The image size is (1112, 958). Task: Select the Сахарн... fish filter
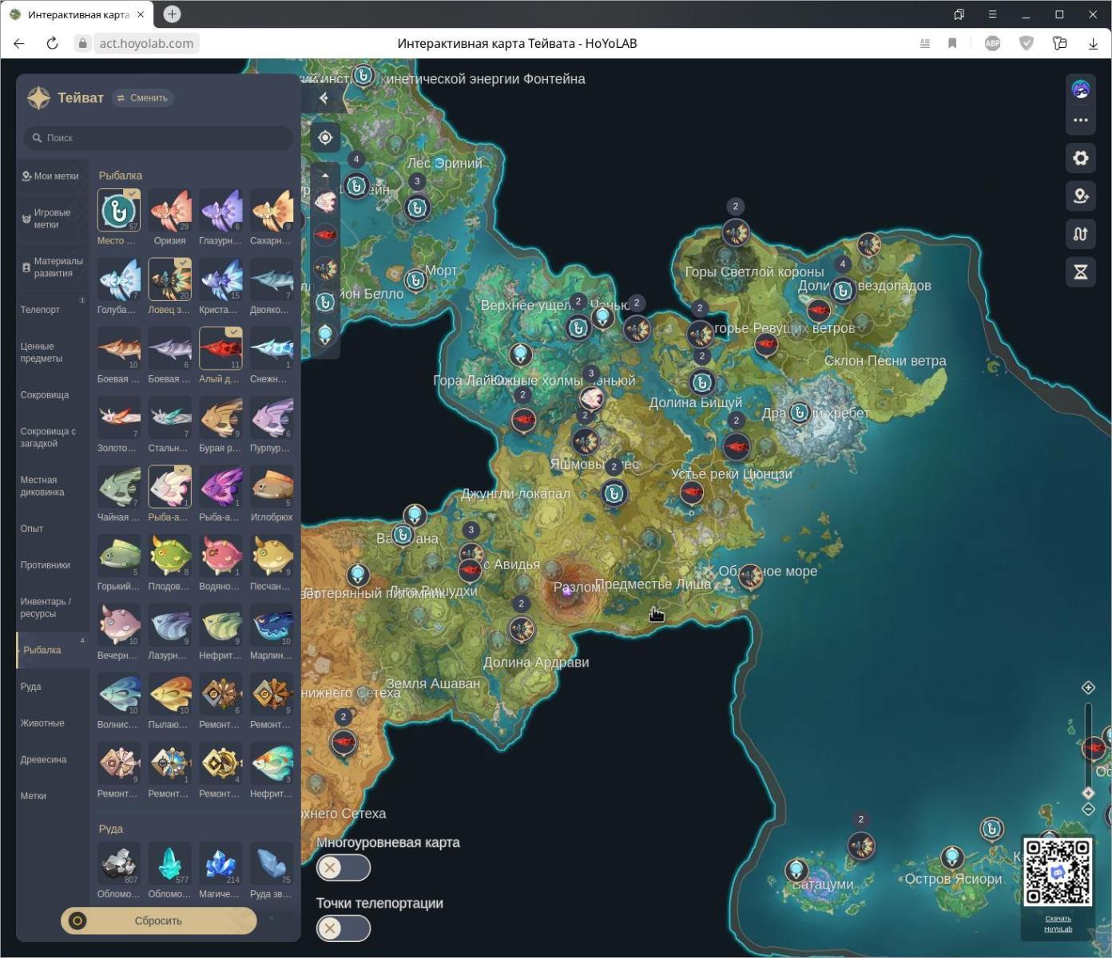pyautogui.click(x=272, y=211)
